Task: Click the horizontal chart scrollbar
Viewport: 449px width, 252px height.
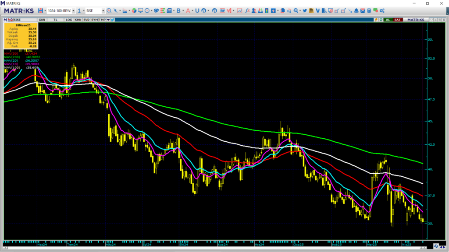Action: [x=214, y=248]
